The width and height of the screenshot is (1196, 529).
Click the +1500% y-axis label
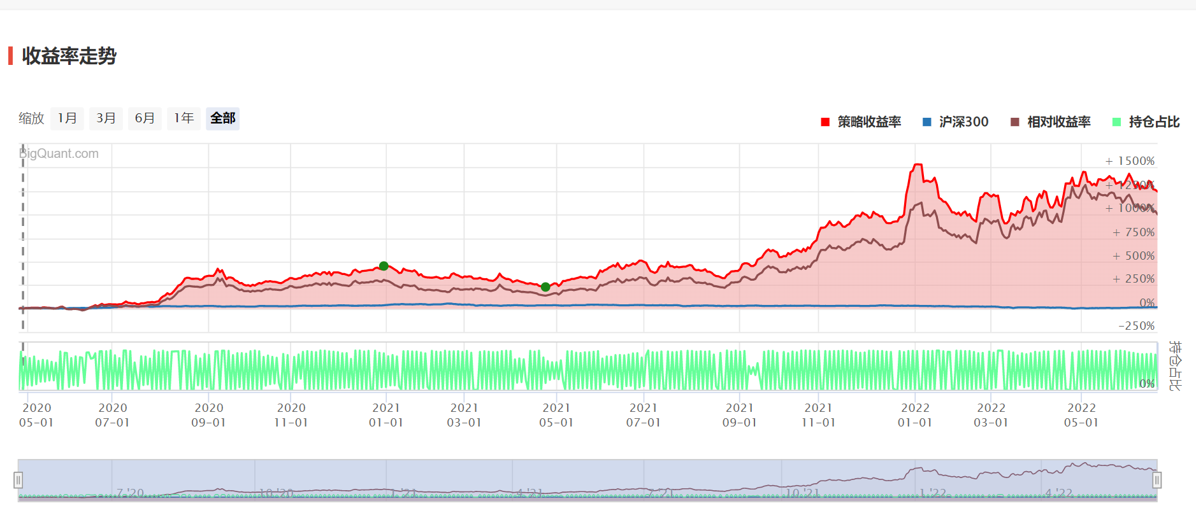[1130, 161]
